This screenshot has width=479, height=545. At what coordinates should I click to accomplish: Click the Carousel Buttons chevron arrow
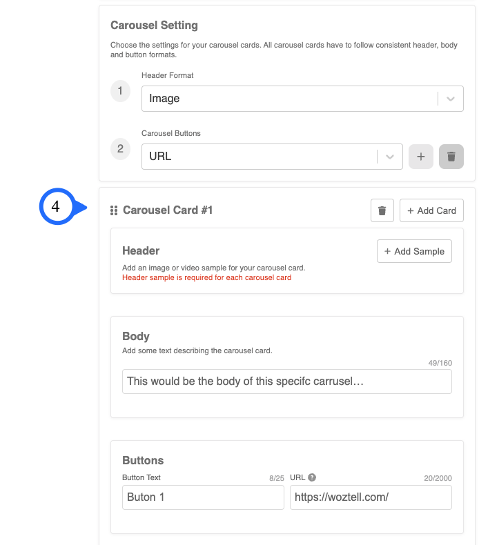click(389, 157)
